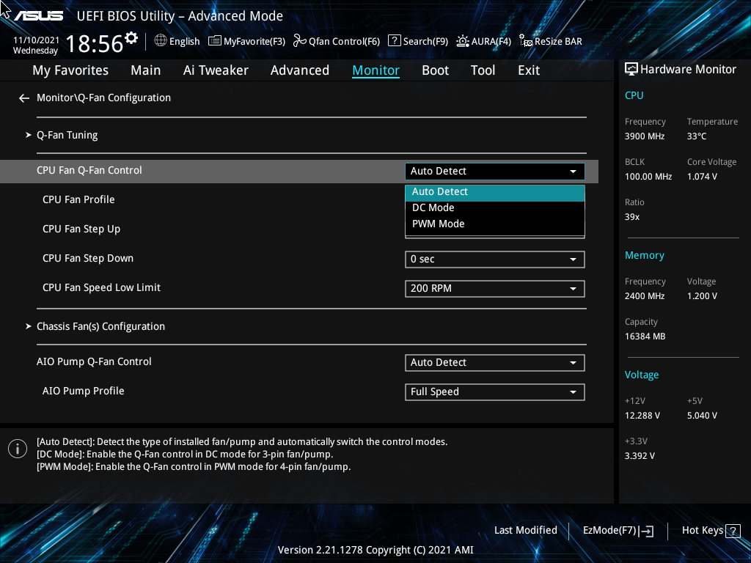
Task: Open Search(F9) question icon
Action: [x=394, y=41]
